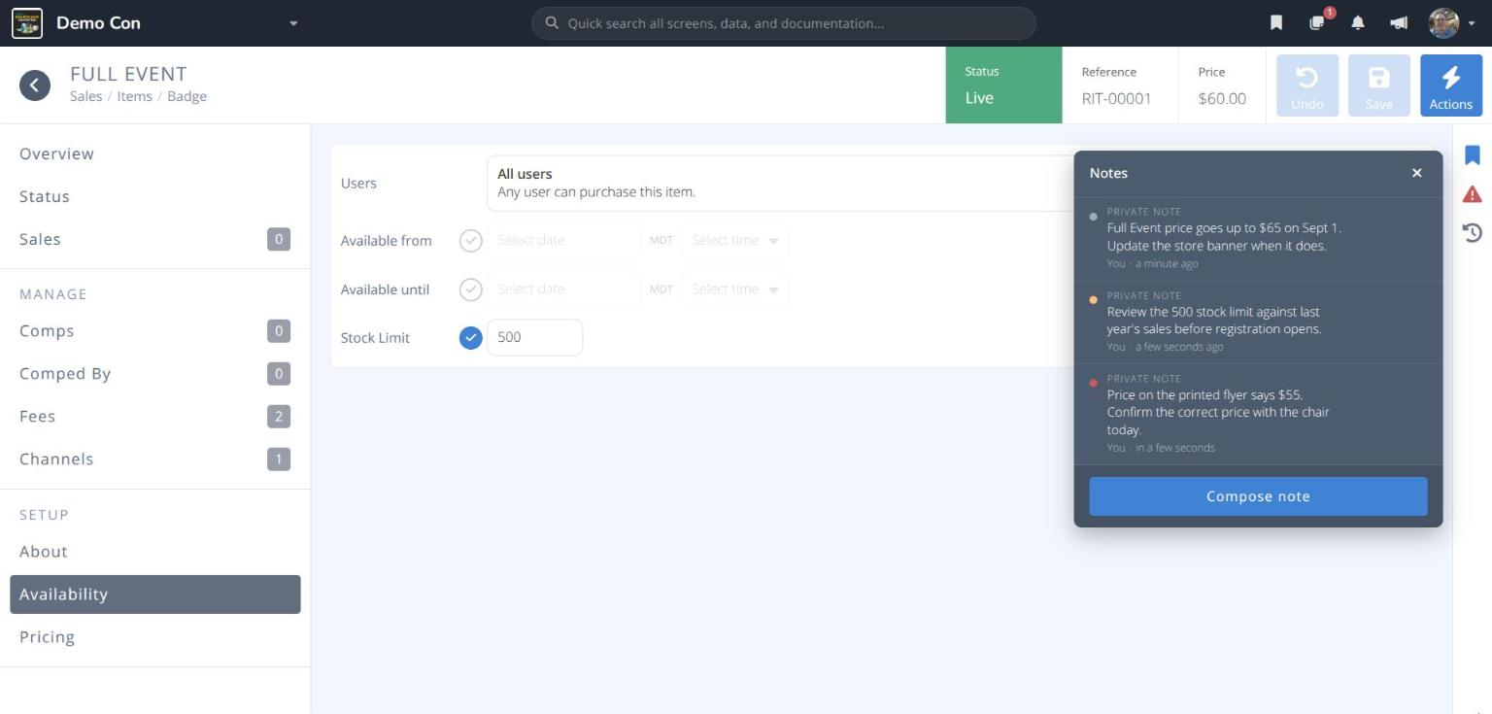Open the Channels section
This screenshot has width=1492, height=714.
pos(155,459)
